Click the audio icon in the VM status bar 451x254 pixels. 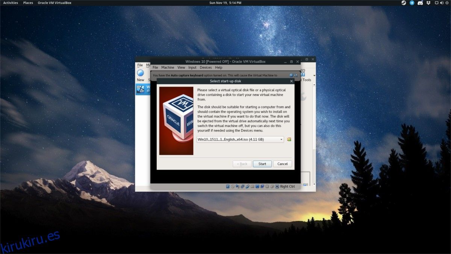(x=238, y=186)
